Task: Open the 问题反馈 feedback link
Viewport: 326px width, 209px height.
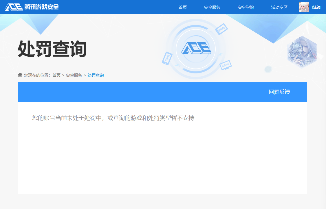Action: pyautogui.click(x=279, y=92)
